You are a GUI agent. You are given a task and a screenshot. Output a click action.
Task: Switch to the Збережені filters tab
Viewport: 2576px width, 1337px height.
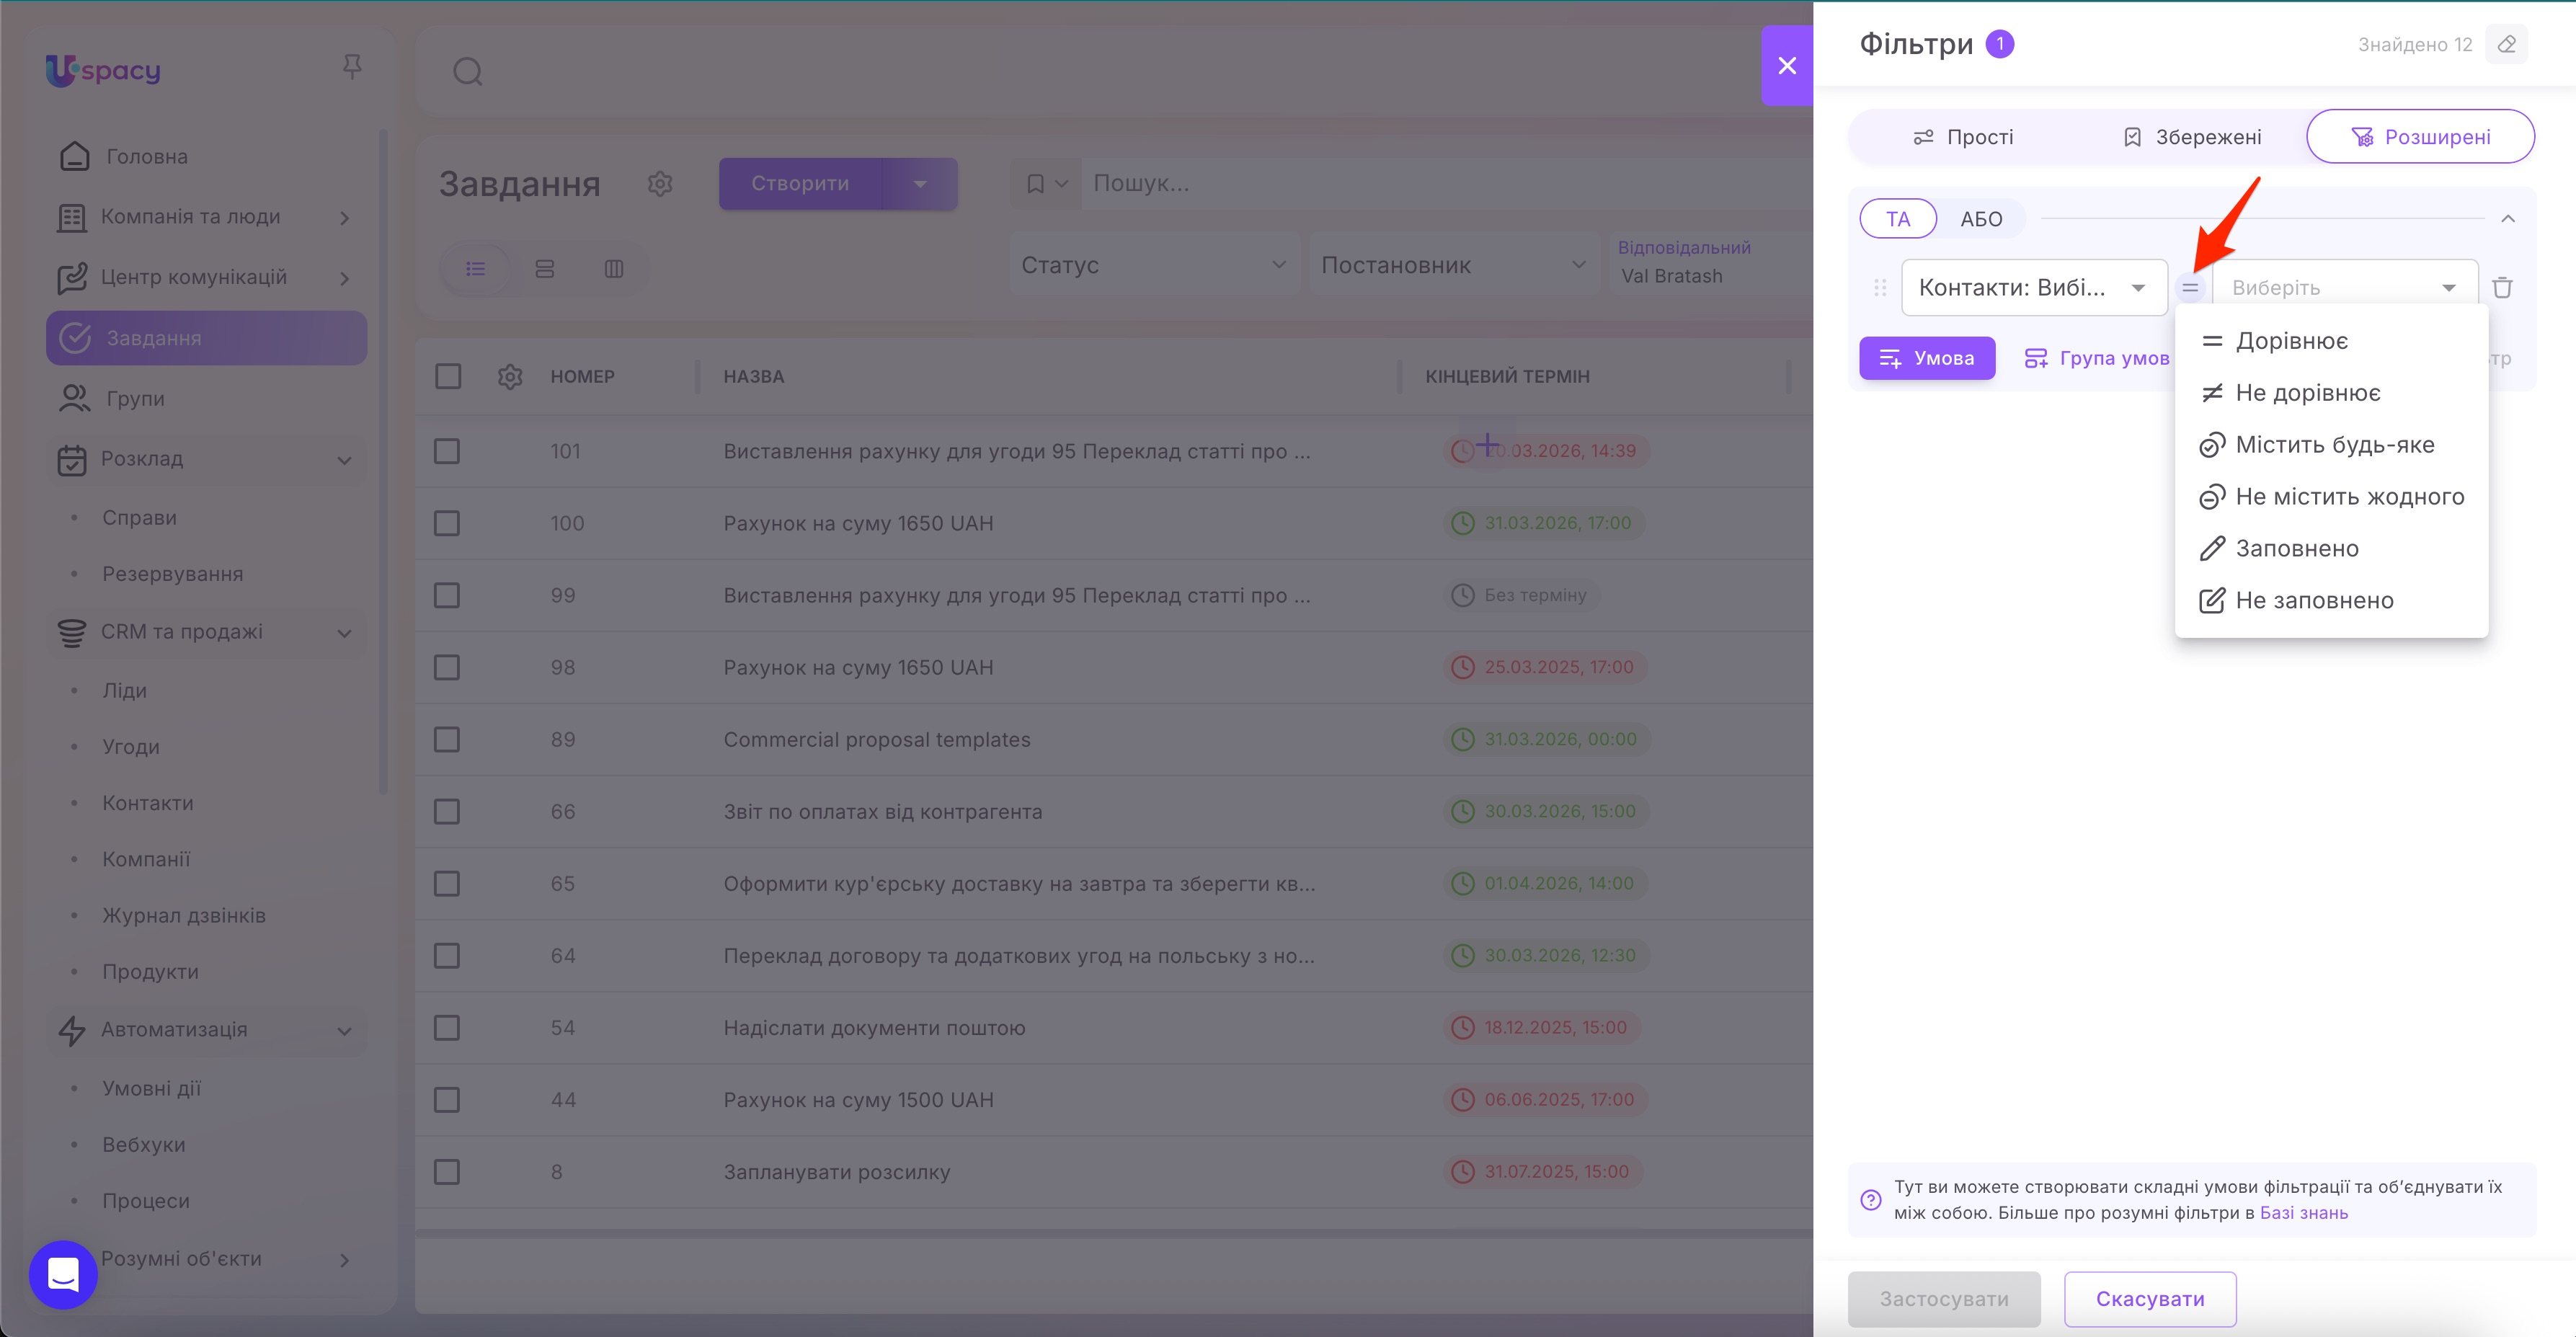click(x=2191, y=137)
